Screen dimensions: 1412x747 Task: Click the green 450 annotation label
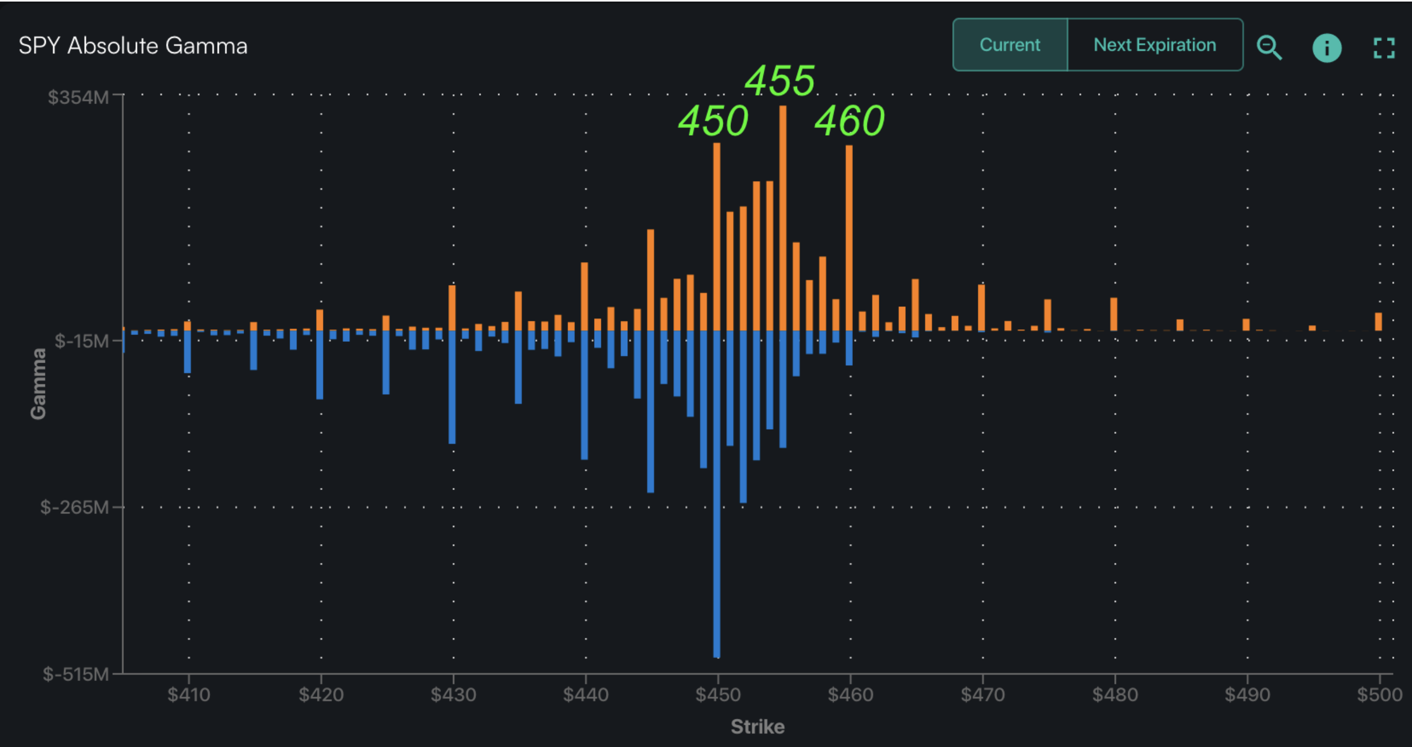[x=713, y=121]
